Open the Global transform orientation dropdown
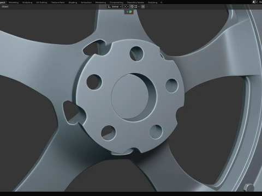The image size is (262, 196). (115, 7)
